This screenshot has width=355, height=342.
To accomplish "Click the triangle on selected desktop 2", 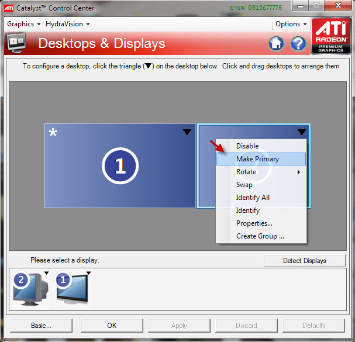I will coord(302,132).
